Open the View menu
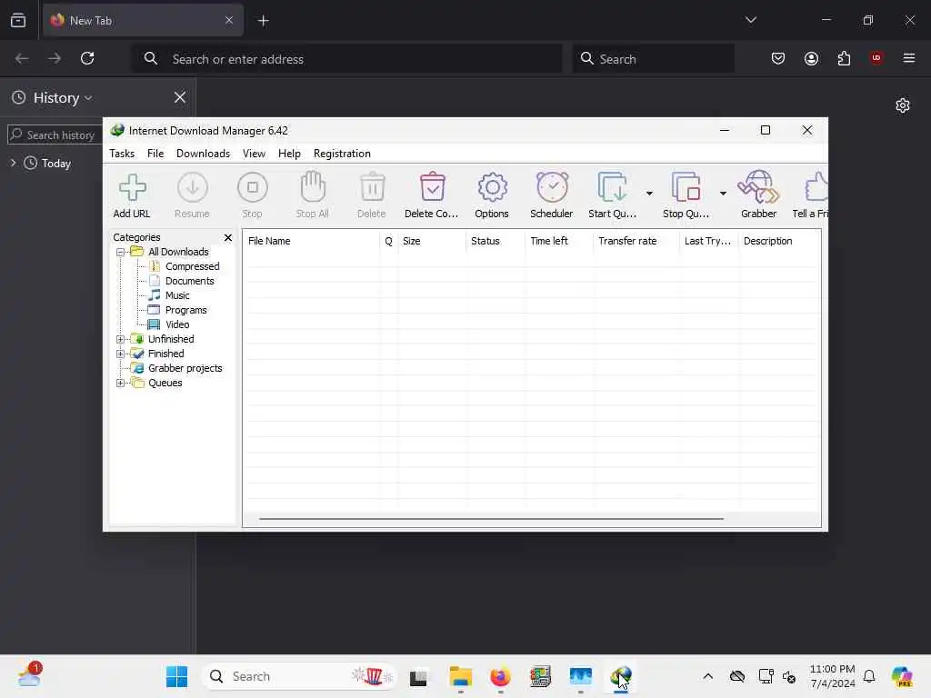The height and width of the screenshot is (698, 931). click(255, 153)
